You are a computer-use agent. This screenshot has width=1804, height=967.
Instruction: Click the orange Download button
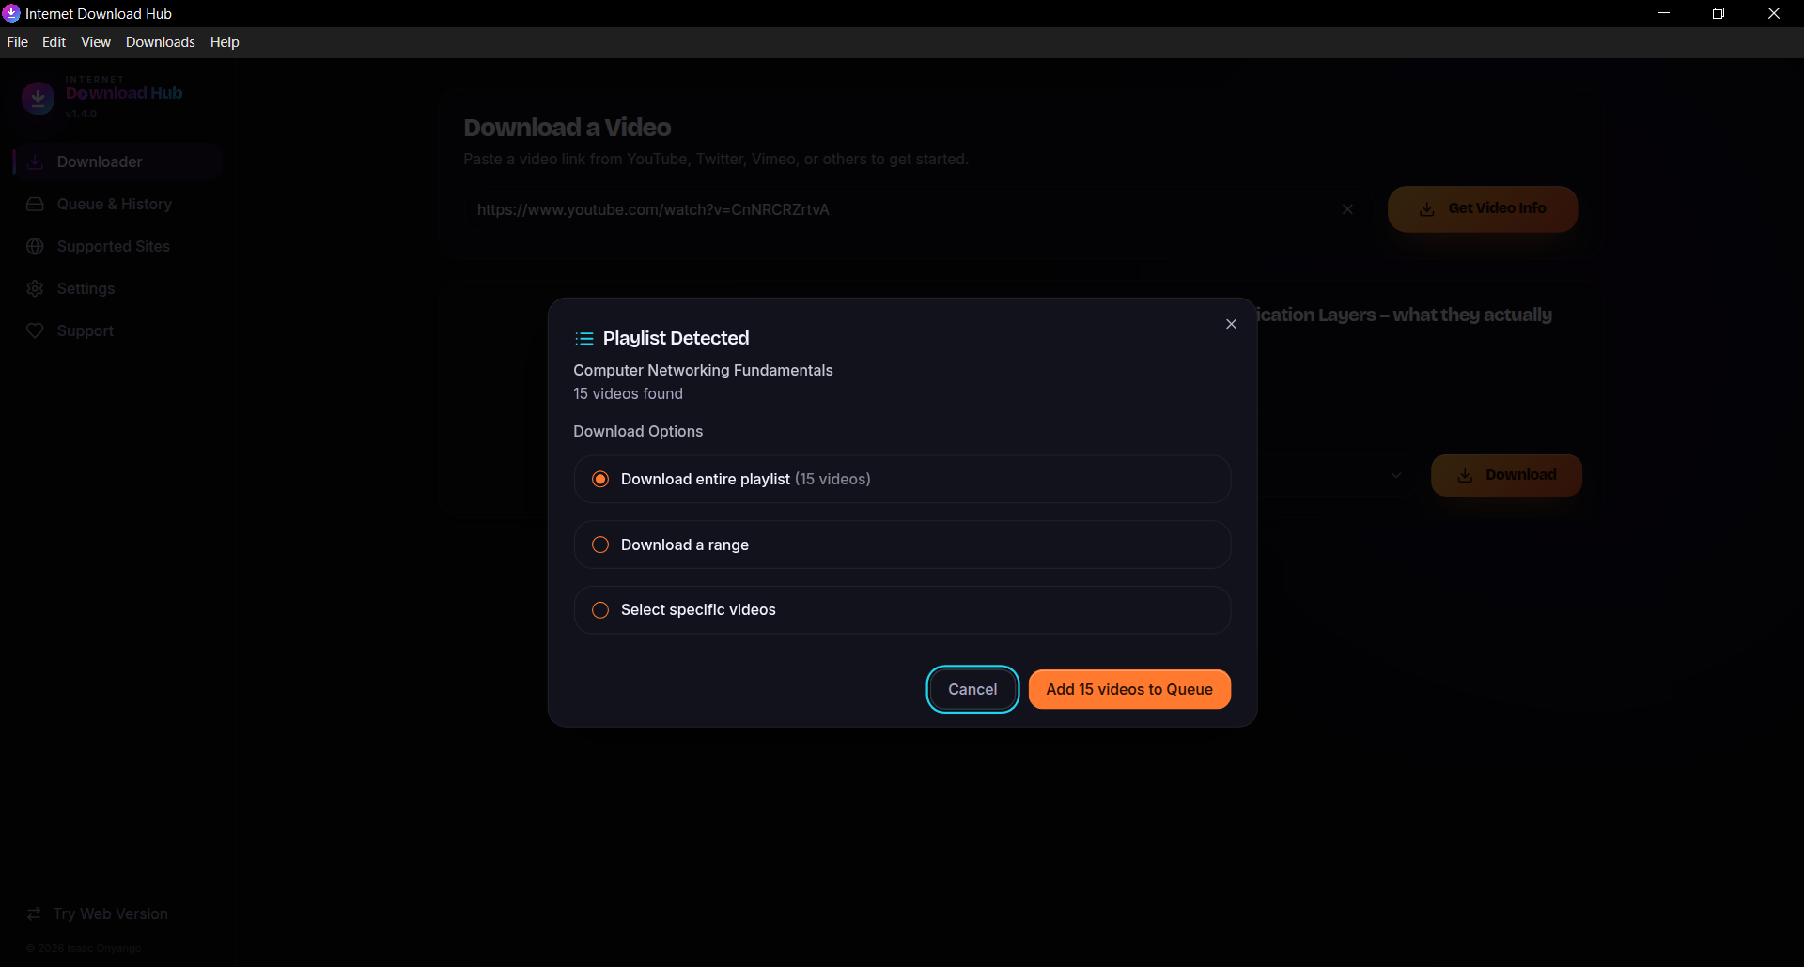click(x=1506, y=475)
